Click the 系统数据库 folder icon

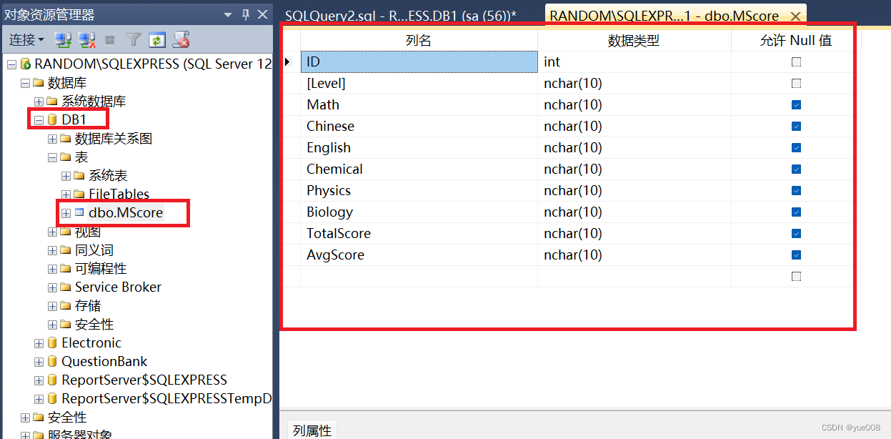click(x=52, y=101)
